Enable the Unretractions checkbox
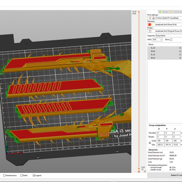This screenshot has width=182, height=182. [4, 175]
